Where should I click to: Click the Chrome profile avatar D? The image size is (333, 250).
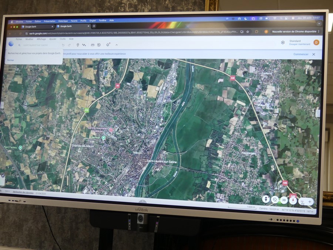pyautogui.click(x=266, y=32)
